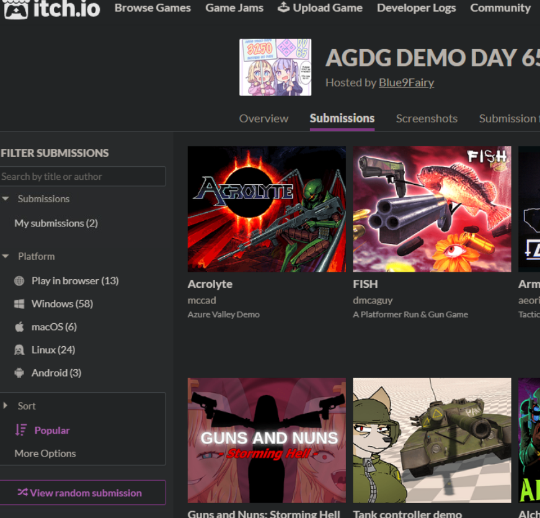Click the AGDG DEMO DAY jam title

[433, 58]
